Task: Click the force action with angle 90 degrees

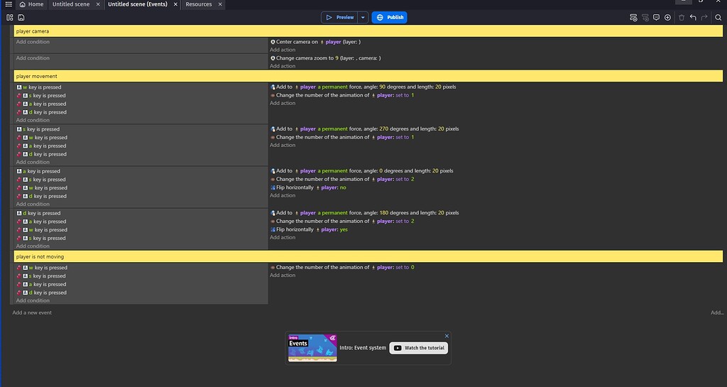Action: coord(363,87)
